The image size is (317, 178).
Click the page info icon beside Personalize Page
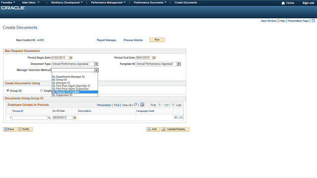coord(313,21)
